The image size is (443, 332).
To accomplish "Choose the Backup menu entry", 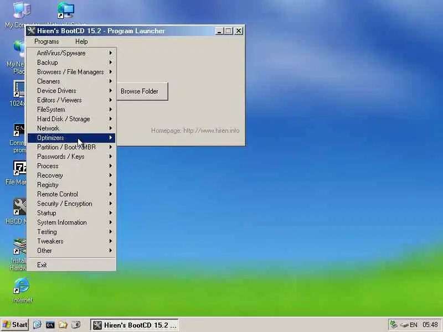I will tap(71, 63).
